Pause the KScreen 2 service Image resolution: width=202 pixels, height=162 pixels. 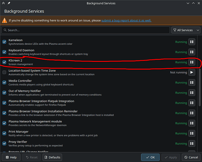(192, 62)
